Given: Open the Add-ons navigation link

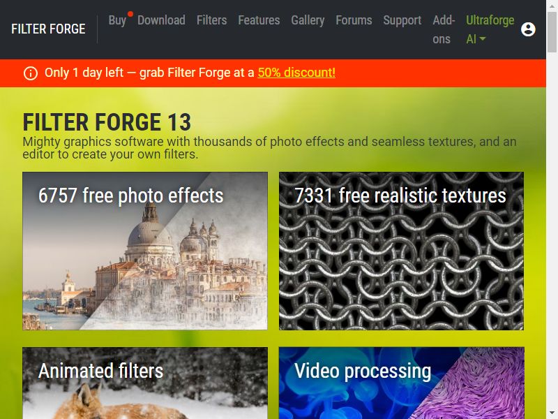Looking at the screenshot, I should [x=444, y=29].
